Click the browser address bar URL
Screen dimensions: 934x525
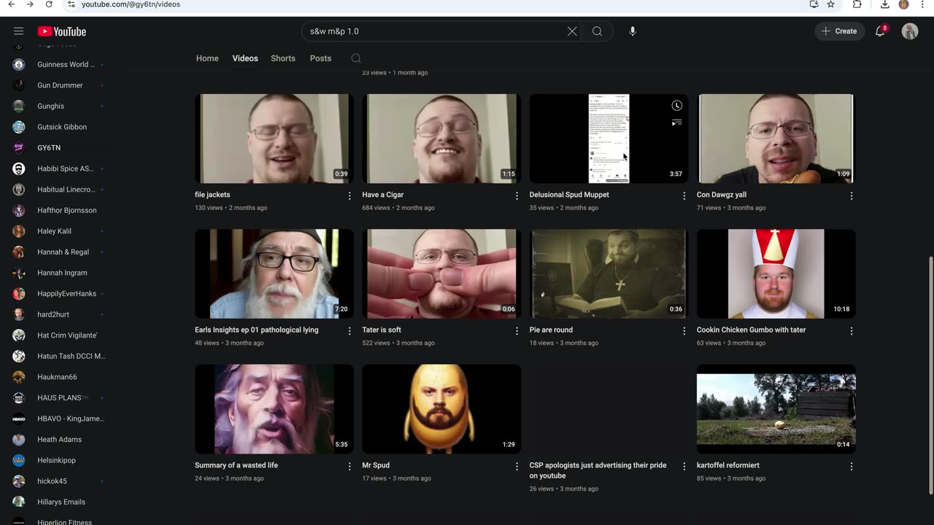coord(131,4)
